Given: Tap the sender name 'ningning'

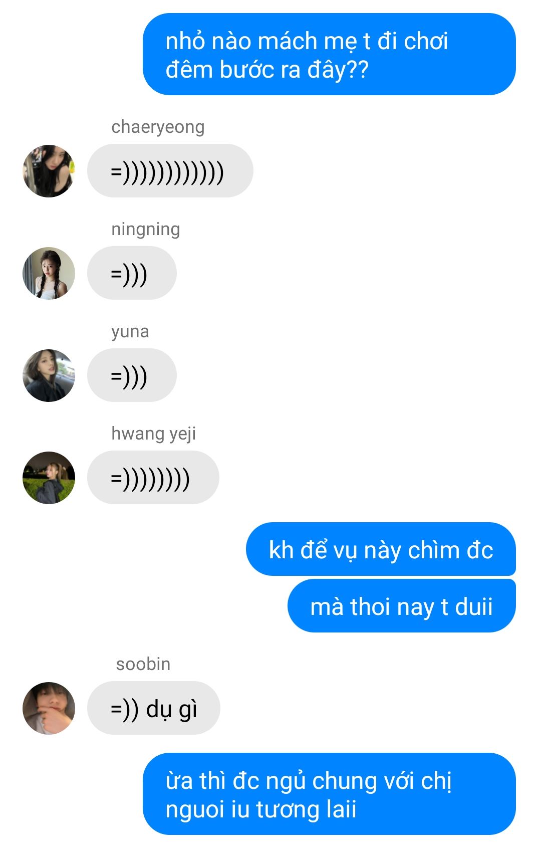Looking at the screenshot, I should pos(146,230).
